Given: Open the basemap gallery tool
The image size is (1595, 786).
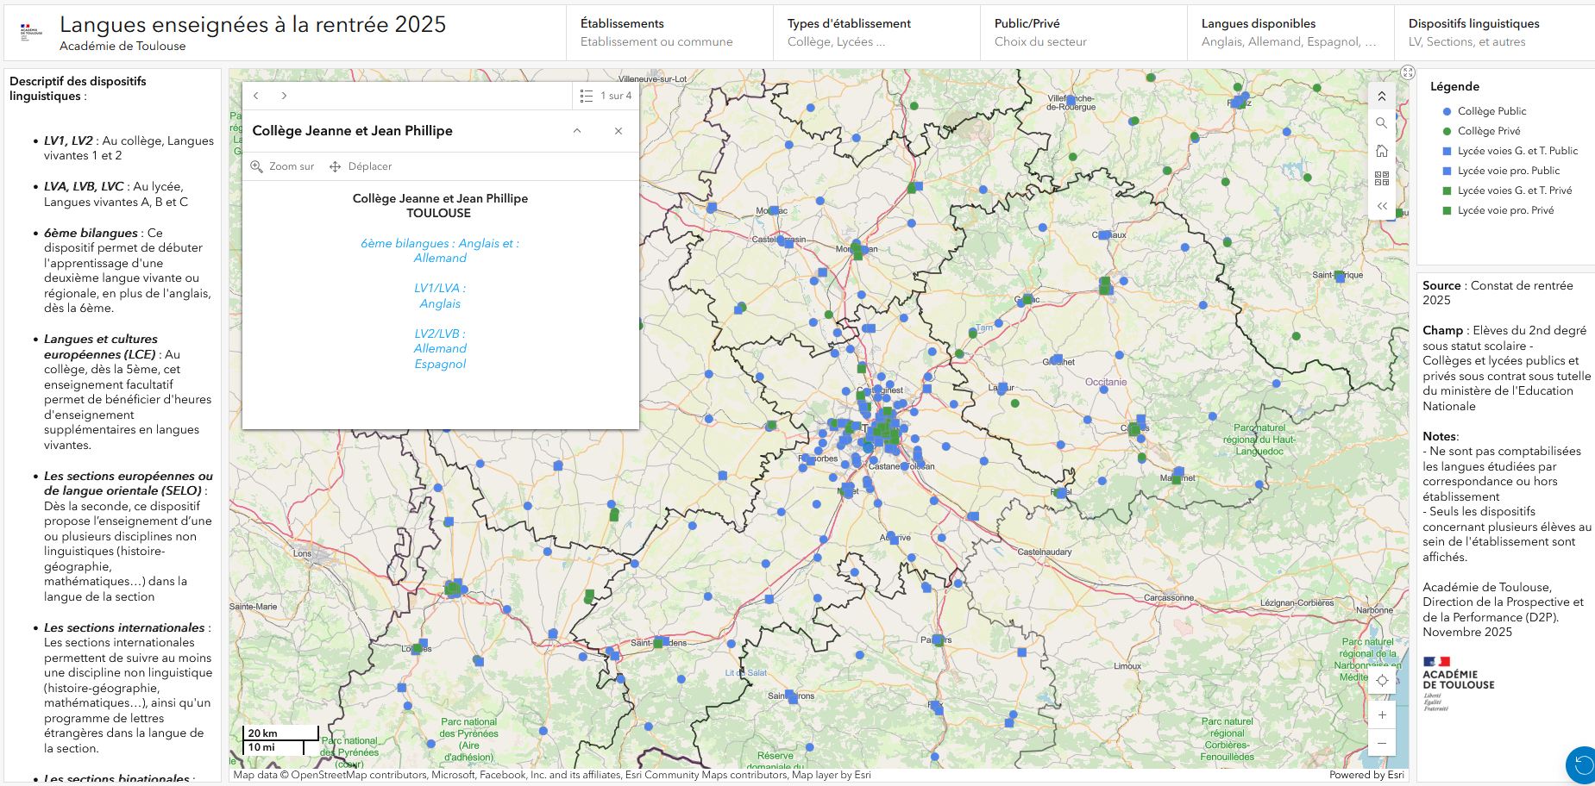Looking at the screenshot, I should click(1382, 178).
